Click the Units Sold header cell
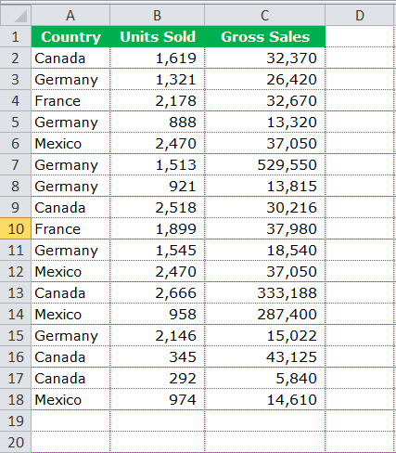396x453 pixels. tap(158, 37)
